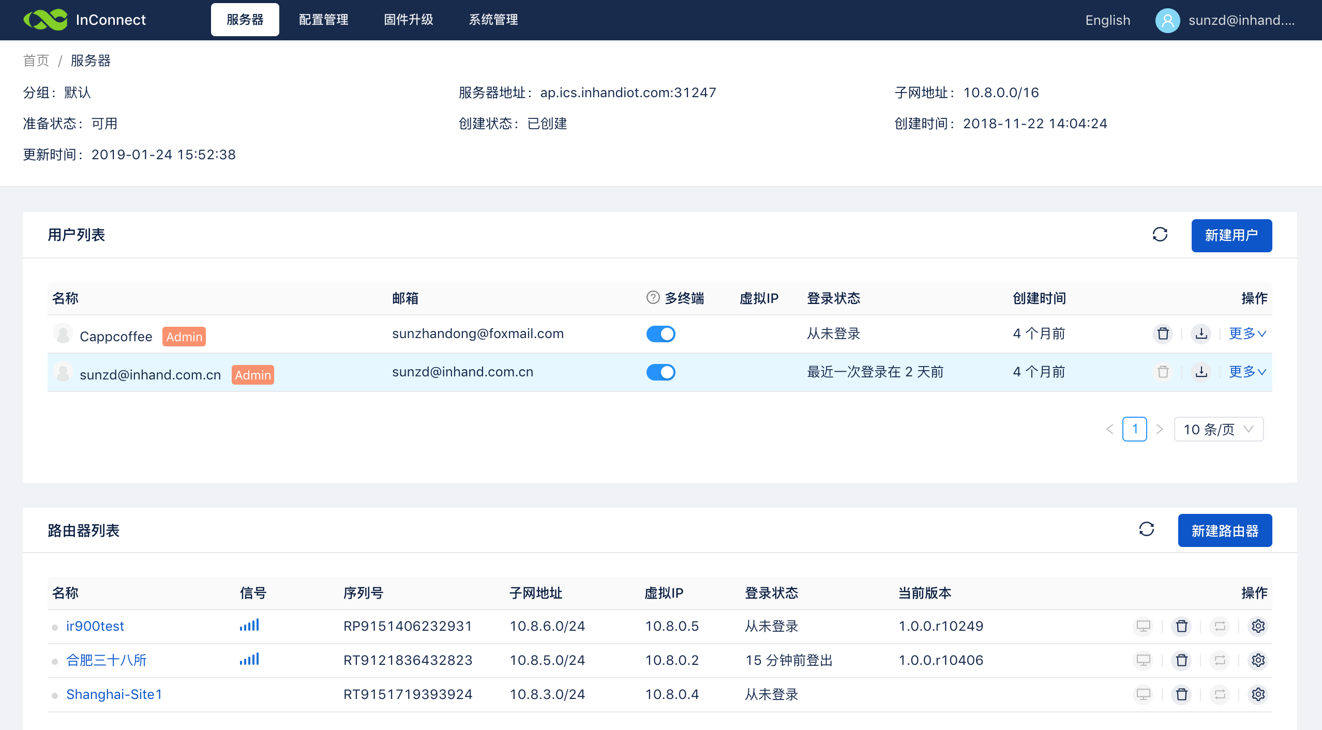
Task: Refresh the router list (路由器列表)
Action: pos(1146,529)
